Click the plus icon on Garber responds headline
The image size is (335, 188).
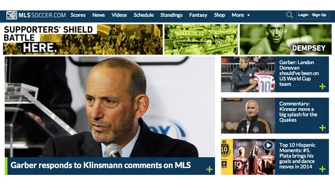209,169
